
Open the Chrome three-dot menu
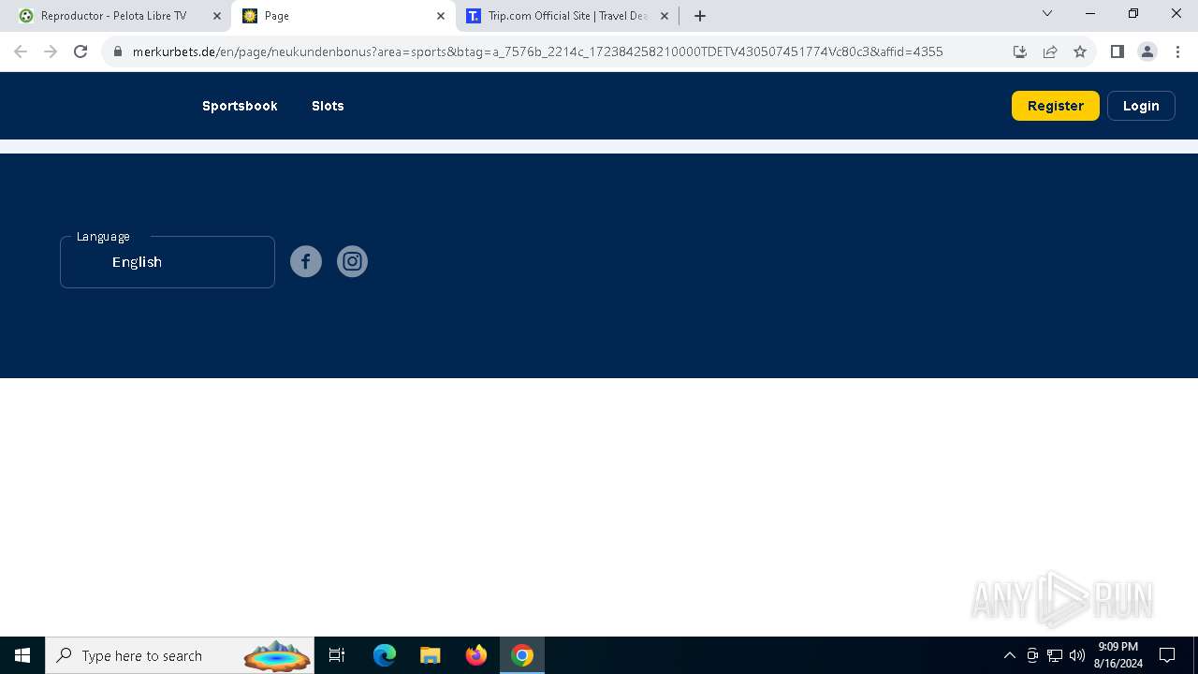1176,51
